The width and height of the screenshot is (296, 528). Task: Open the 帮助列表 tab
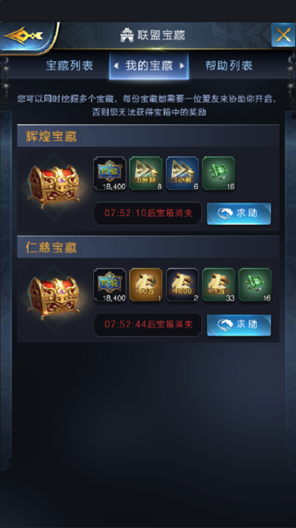(229, 65)
